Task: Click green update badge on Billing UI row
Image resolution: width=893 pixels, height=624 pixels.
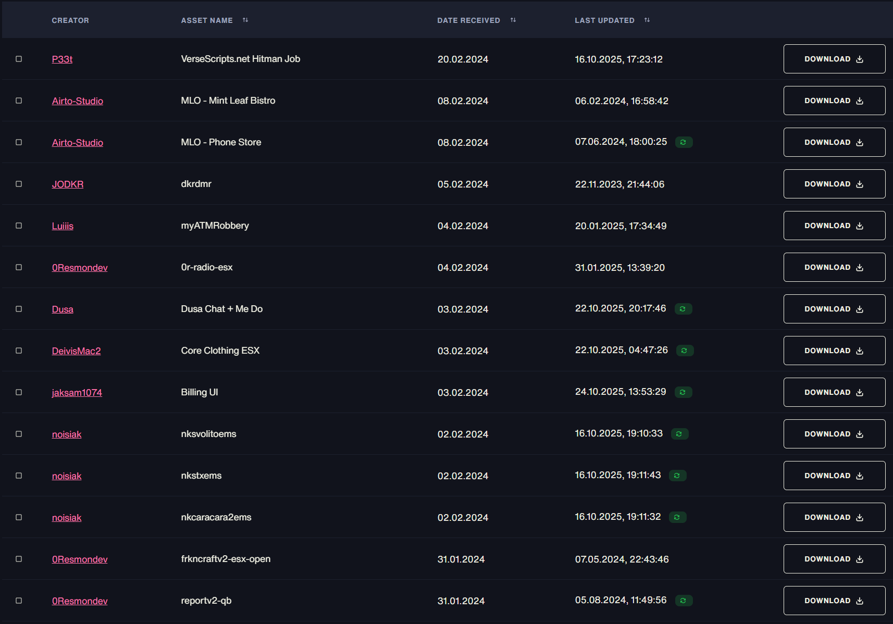Action: [x=683, y=392]
